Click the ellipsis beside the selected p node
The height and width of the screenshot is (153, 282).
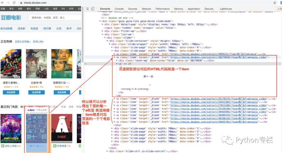pos(85,64)
